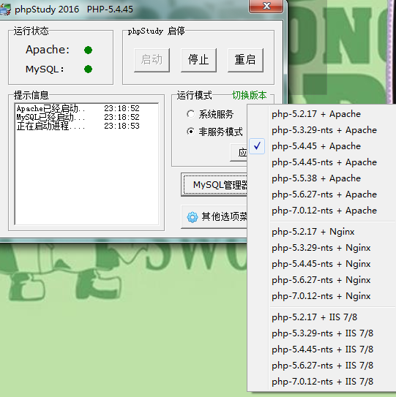
Task: Select the 系统服务 radio button
Action: pyautogui.click(x=190, y=114)
